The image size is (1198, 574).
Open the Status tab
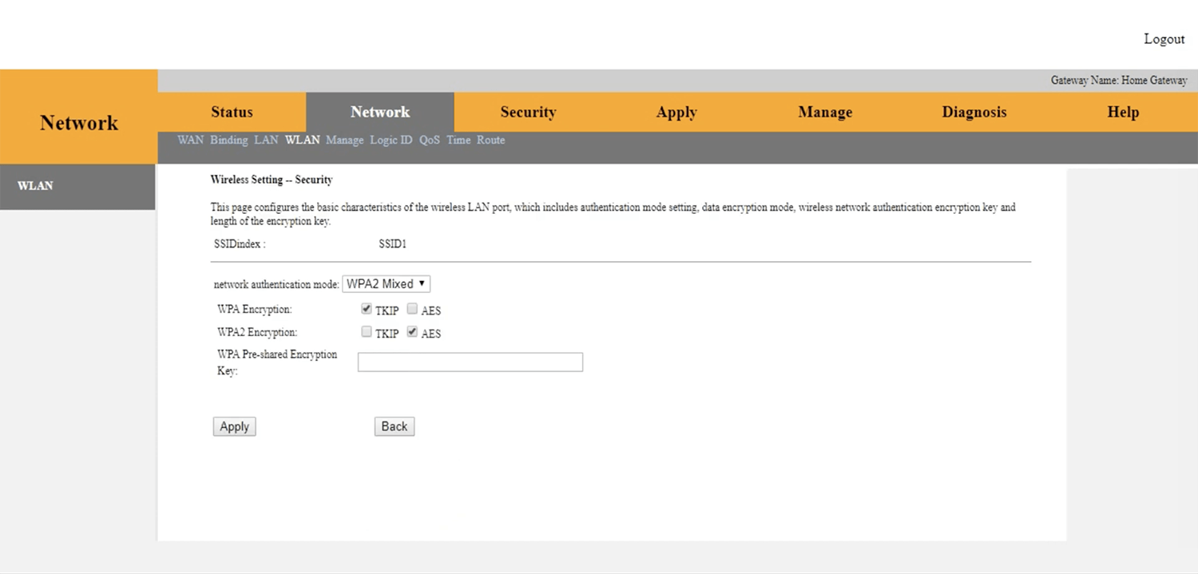pyautogui.click(x=232, y=113)
